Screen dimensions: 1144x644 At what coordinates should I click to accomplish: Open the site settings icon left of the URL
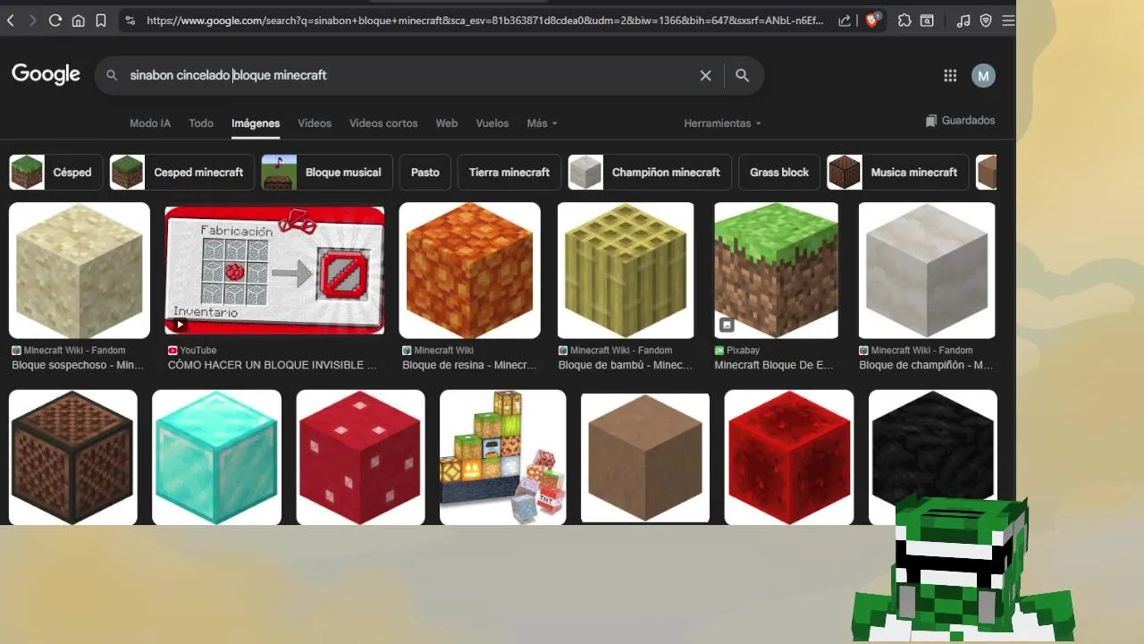tap(130, 21)
